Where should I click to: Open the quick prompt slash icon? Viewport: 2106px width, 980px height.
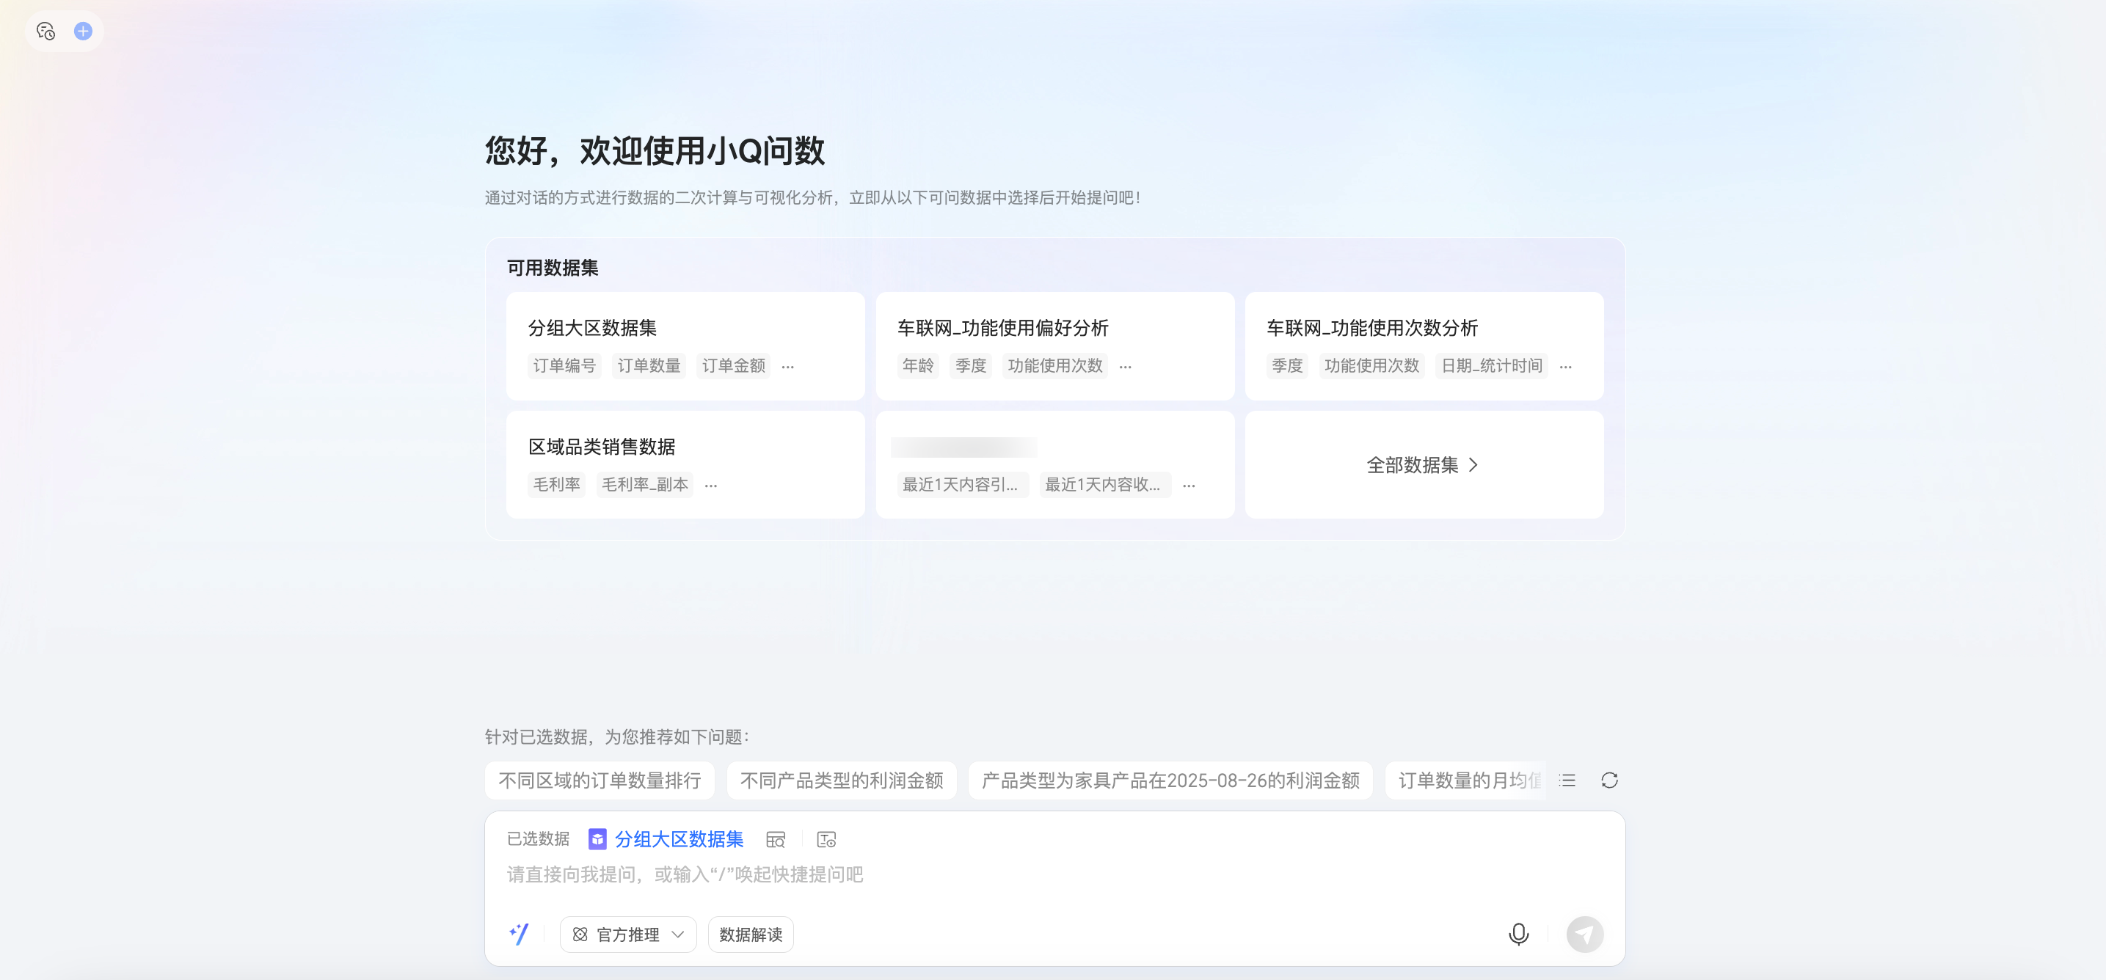pyautogui.click(x=518, y=933)
